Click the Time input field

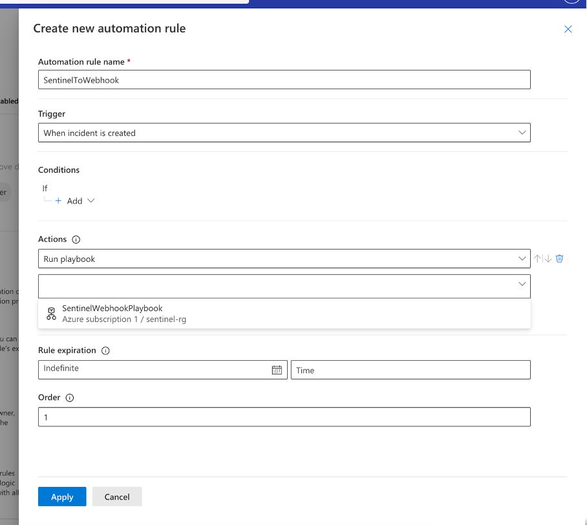point(410,370)
